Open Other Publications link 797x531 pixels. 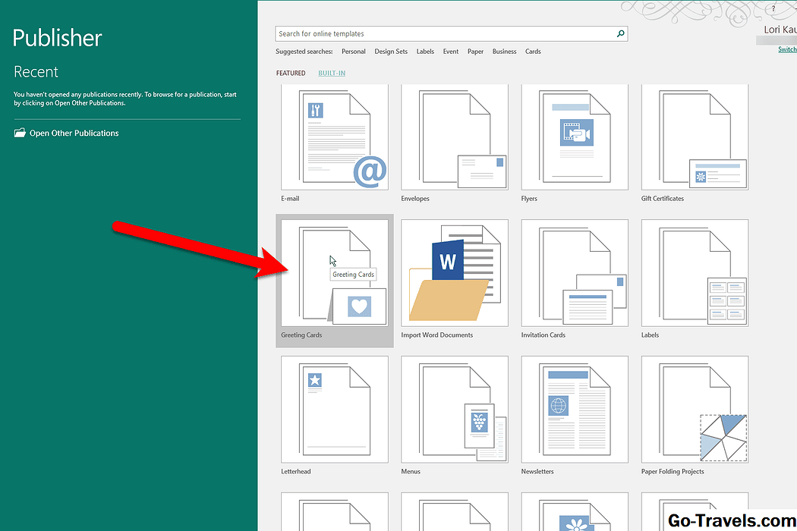tap(74, 134)
